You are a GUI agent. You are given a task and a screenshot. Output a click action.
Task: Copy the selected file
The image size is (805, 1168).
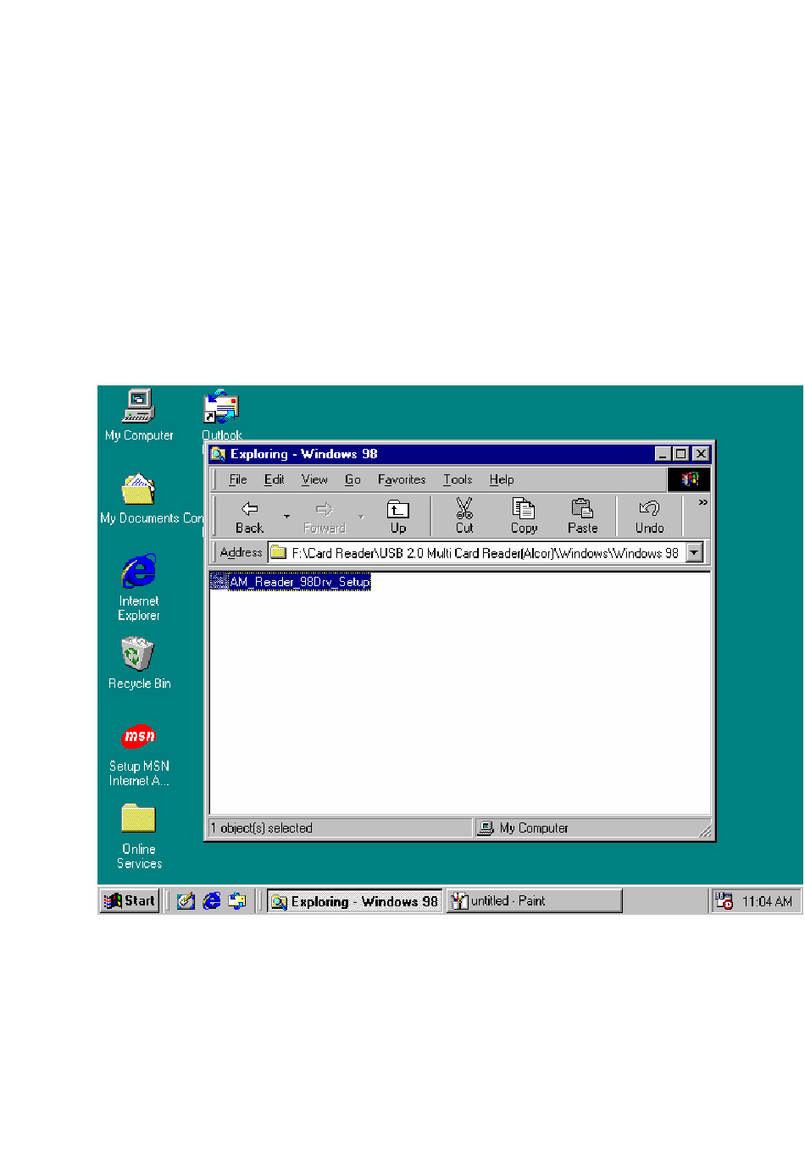pyautogui.click(x=524, y=517)
